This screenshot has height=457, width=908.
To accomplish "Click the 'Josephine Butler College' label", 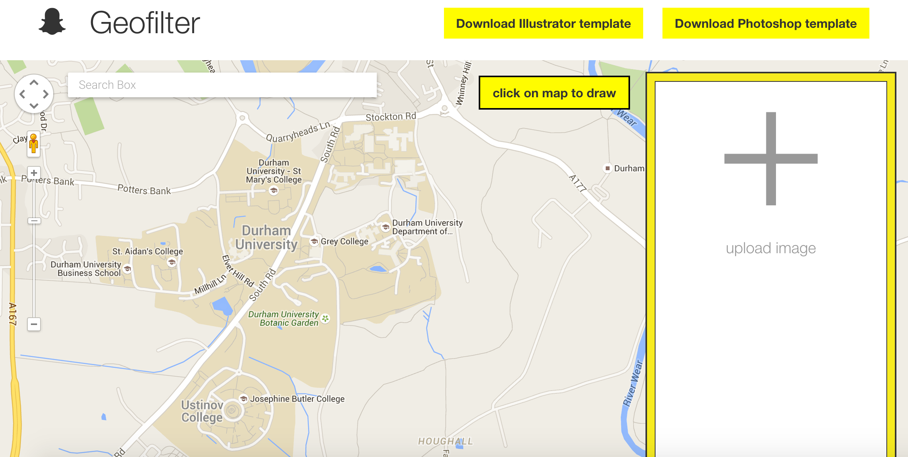I will pos(297,399).
